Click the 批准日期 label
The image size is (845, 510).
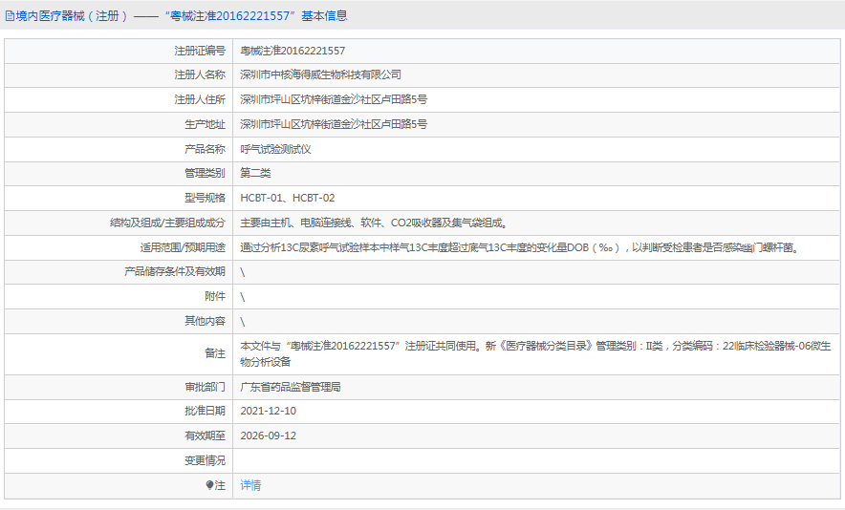[x=205, y=411]
